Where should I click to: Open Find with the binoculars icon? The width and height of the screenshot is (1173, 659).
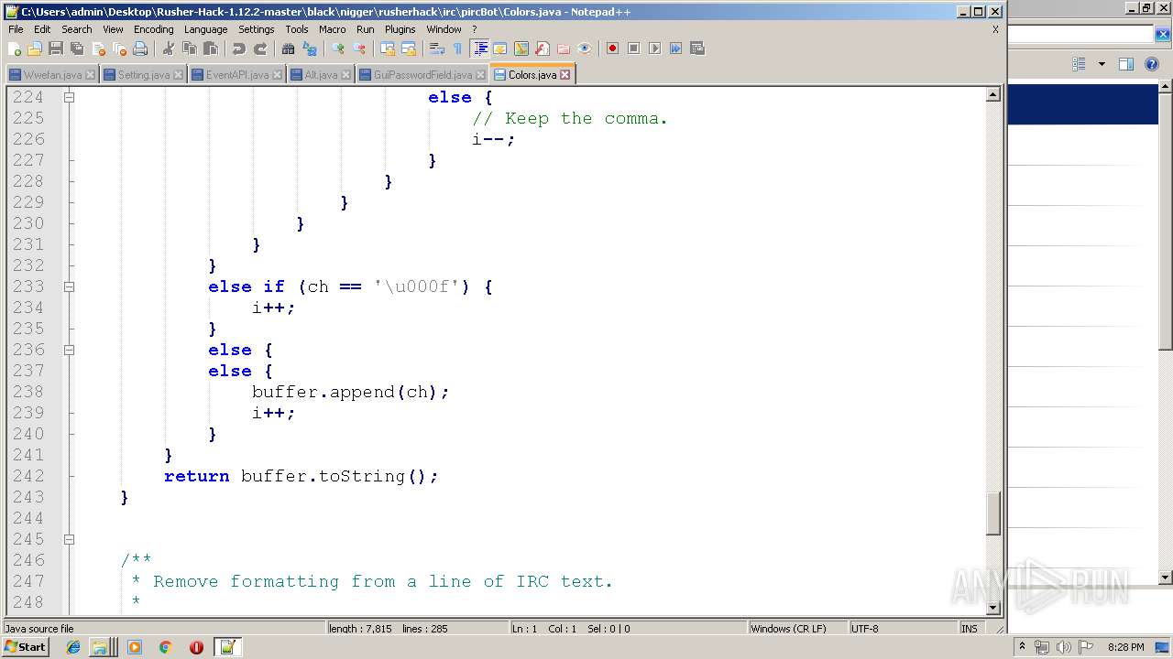coord(288,49)
